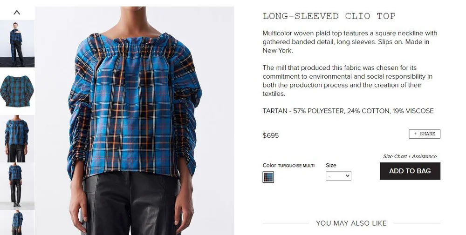Click the mill responsibility paragraph

click(x=348, y=81)
